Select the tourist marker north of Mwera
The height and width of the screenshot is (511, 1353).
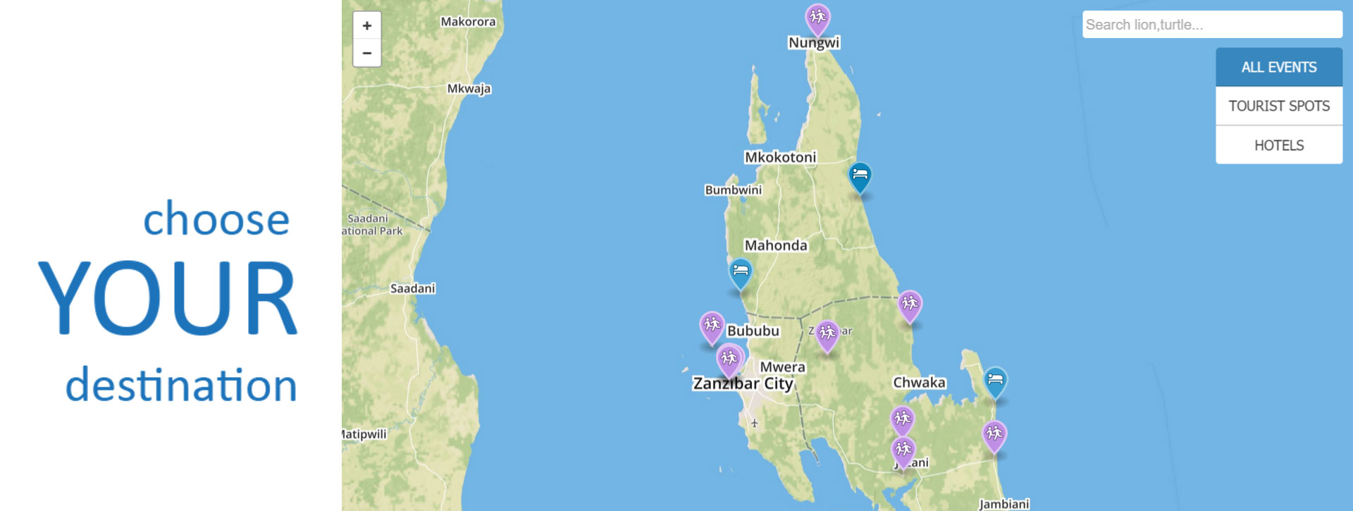(827, 336)
